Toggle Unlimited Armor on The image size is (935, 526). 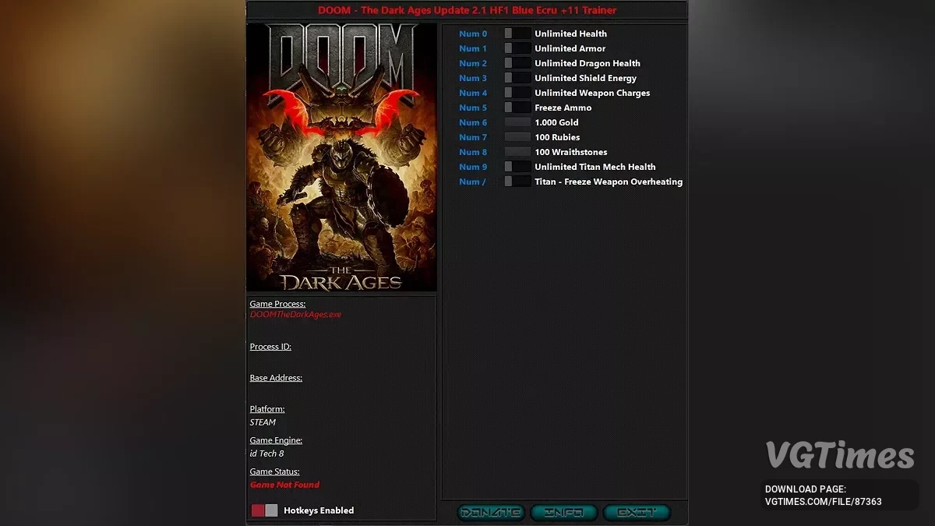517,48
